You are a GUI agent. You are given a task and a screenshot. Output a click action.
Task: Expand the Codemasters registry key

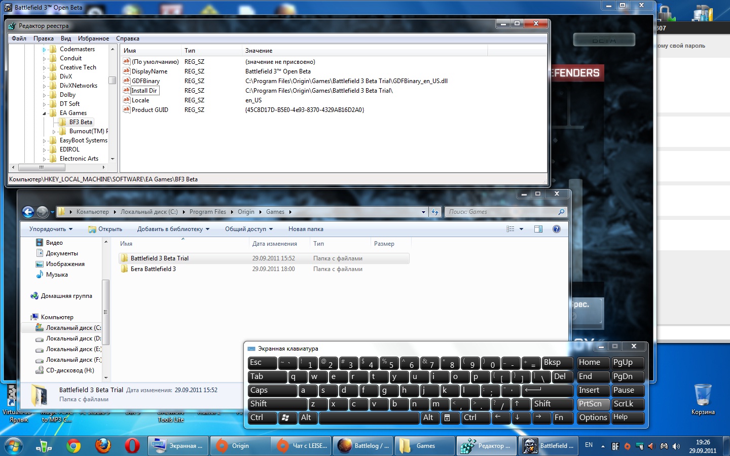tap(44, 50)
